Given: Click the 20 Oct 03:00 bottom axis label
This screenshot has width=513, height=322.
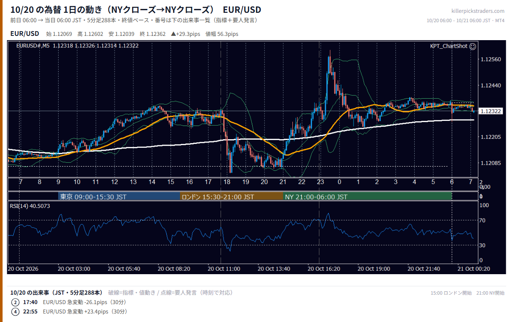Looking at the screenshot, I should click(x=74, y=269).
